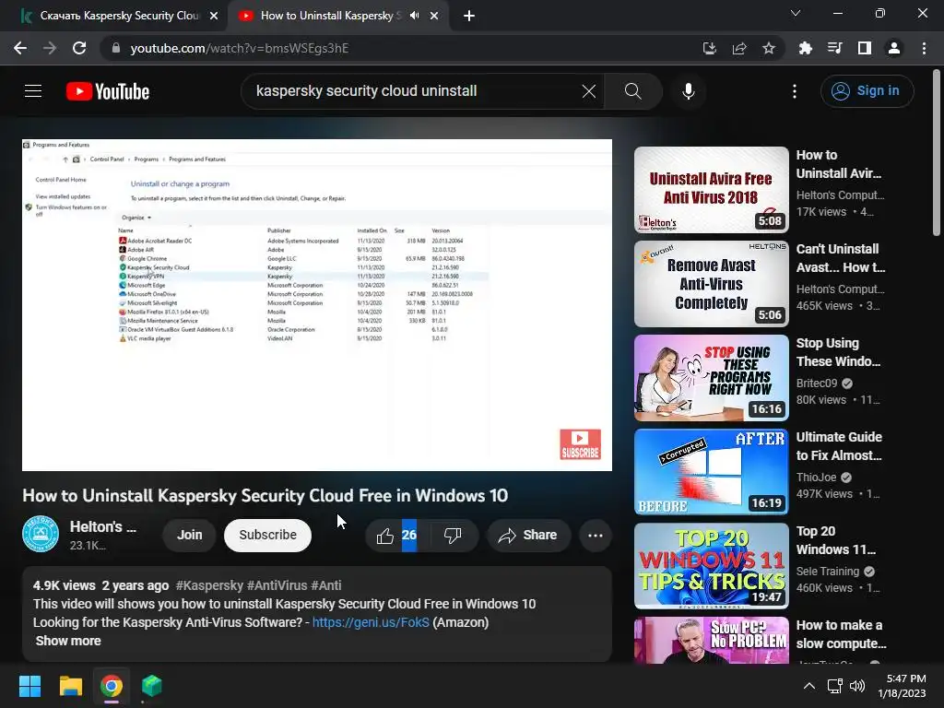Screen dimensions: 944x708
Task: Click Subscribe overlay on video player
Action: pyautogui.click(x=581, y=444)
